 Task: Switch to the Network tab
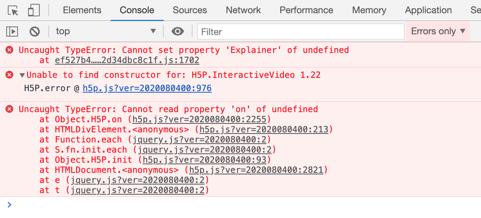click(x=243, y=10)
